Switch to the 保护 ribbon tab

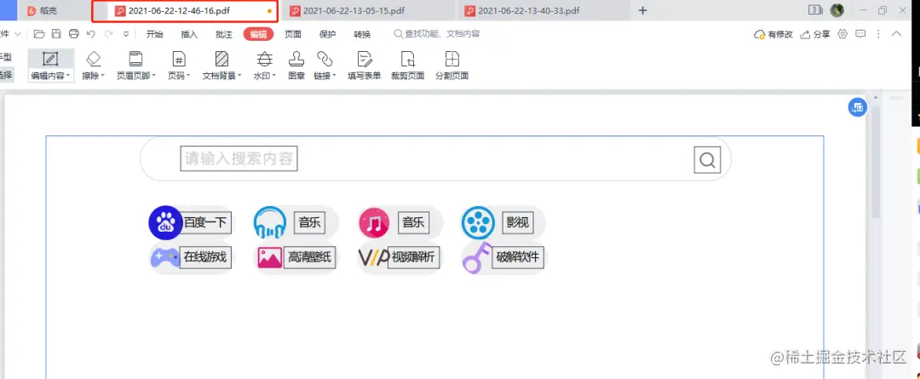point(327,34)
